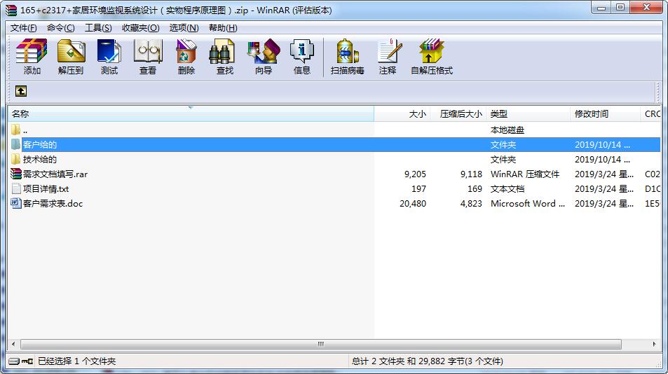Select file name 客户需求表.doc
The image size is (668, 374).
coord(53,203)
